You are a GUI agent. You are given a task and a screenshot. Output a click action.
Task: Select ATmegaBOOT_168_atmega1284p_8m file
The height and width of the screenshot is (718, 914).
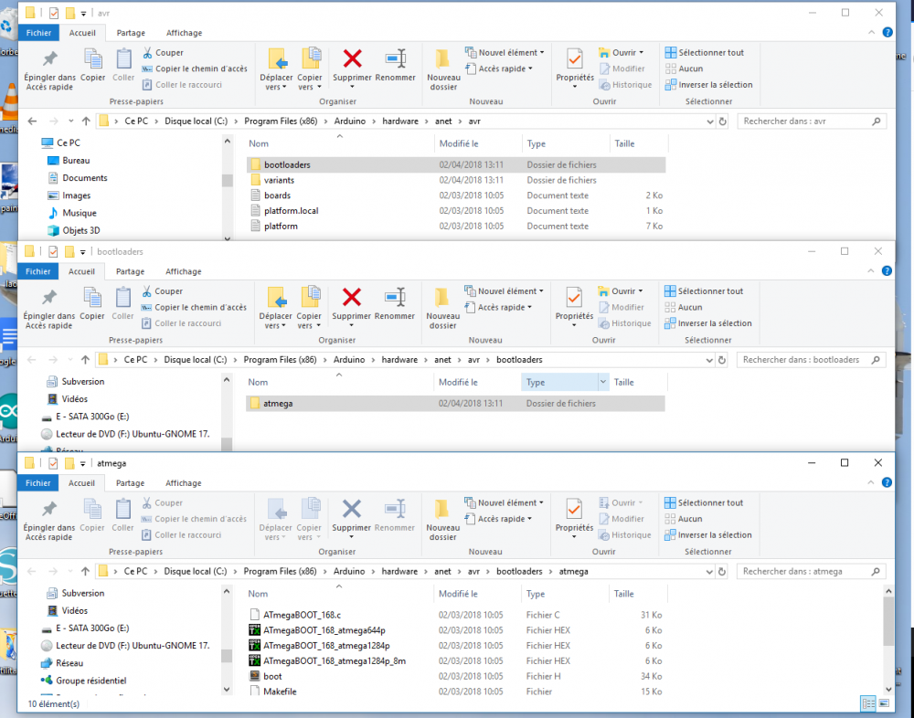(x=454, y=660)
